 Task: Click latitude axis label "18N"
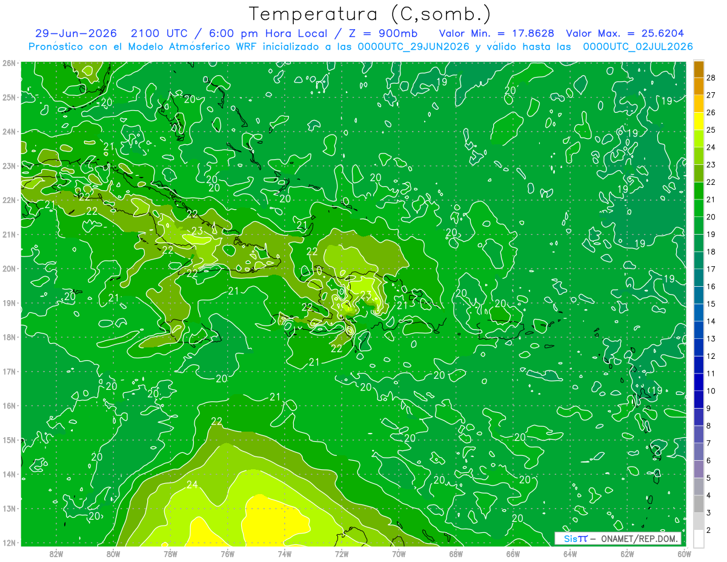(8, 337)
